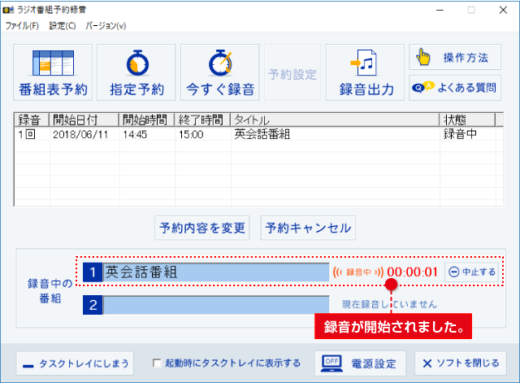Click the 14:45 start time cell
520x383 pixels.
tap(135, 134)
